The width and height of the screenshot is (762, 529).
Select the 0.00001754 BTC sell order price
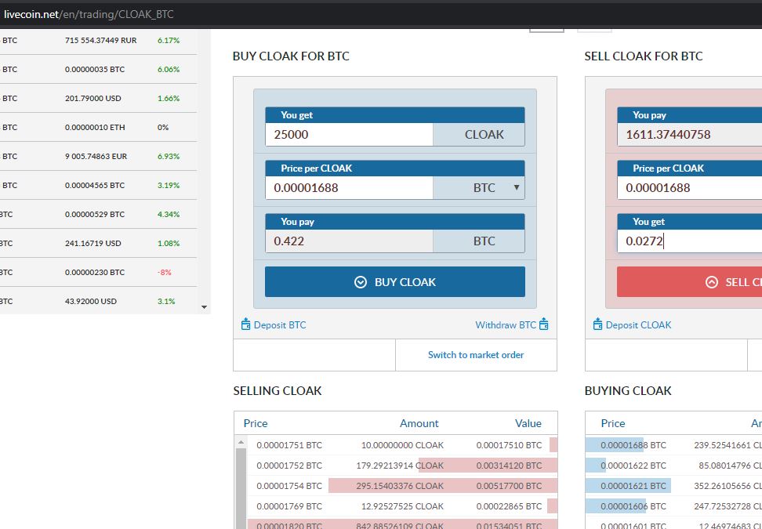pyautogui.click(x=289, y=486)
